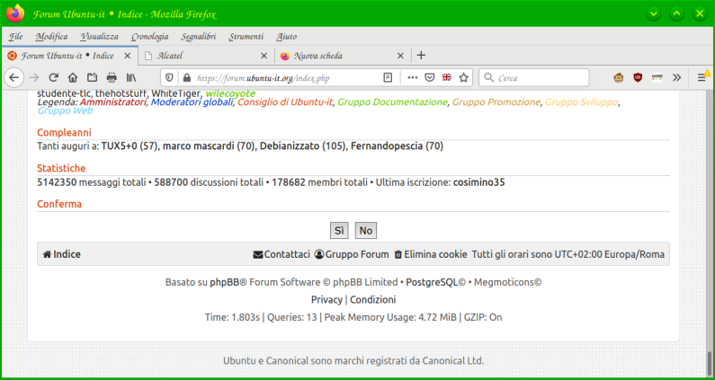Open the phpBB link in the footer
The width and height of the screenshot is (715, 380).
point(224,282)
